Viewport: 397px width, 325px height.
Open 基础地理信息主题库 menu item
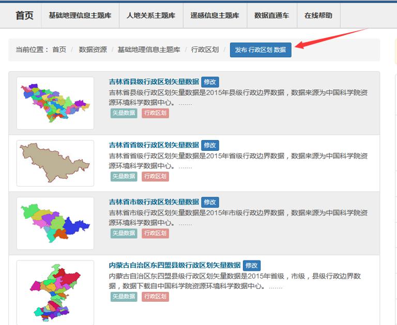pos(80,16)
